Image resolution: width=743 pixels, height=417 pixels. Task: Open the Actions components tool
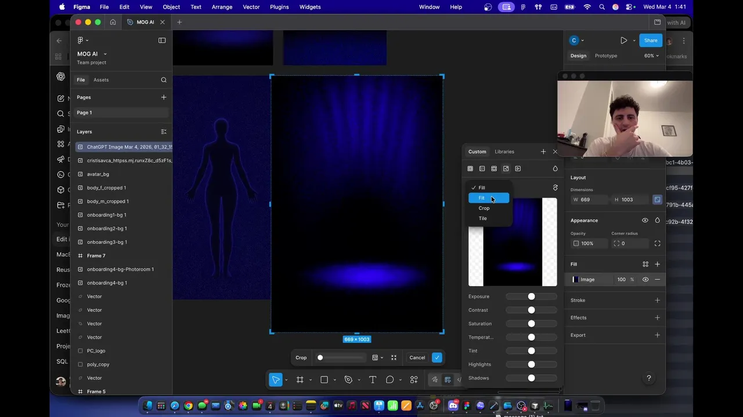click(414, 380)
